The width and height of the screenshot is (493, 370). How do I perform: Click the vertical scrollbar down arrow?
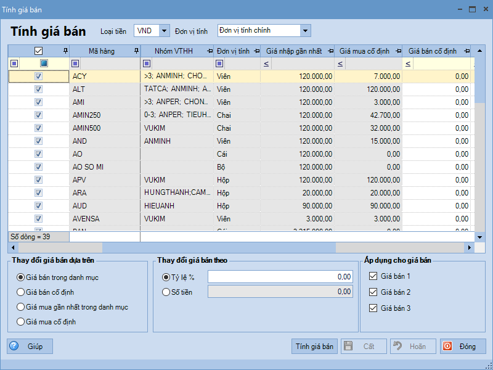click(x=480, y=237)
